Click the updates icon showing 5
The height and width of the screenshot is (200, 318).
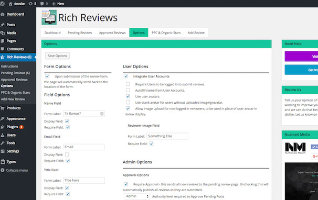click(x=30, y=4)
